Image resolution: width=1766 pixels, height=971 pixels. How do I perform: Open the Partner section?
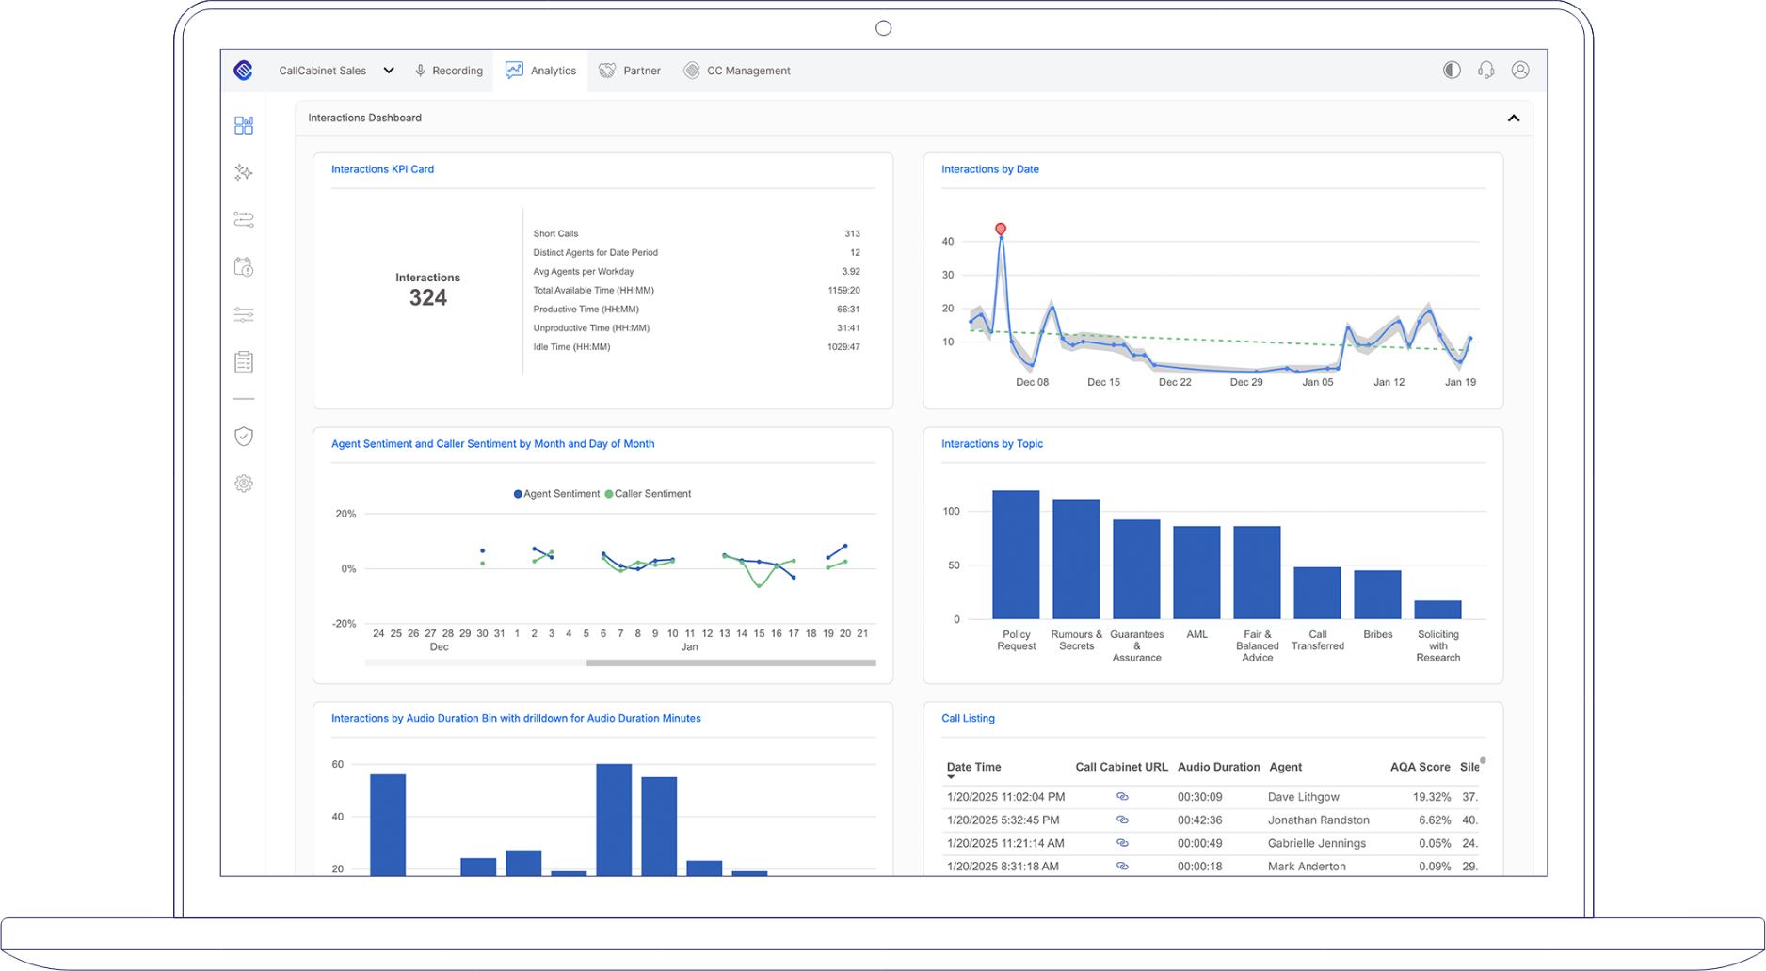point(629,70)
